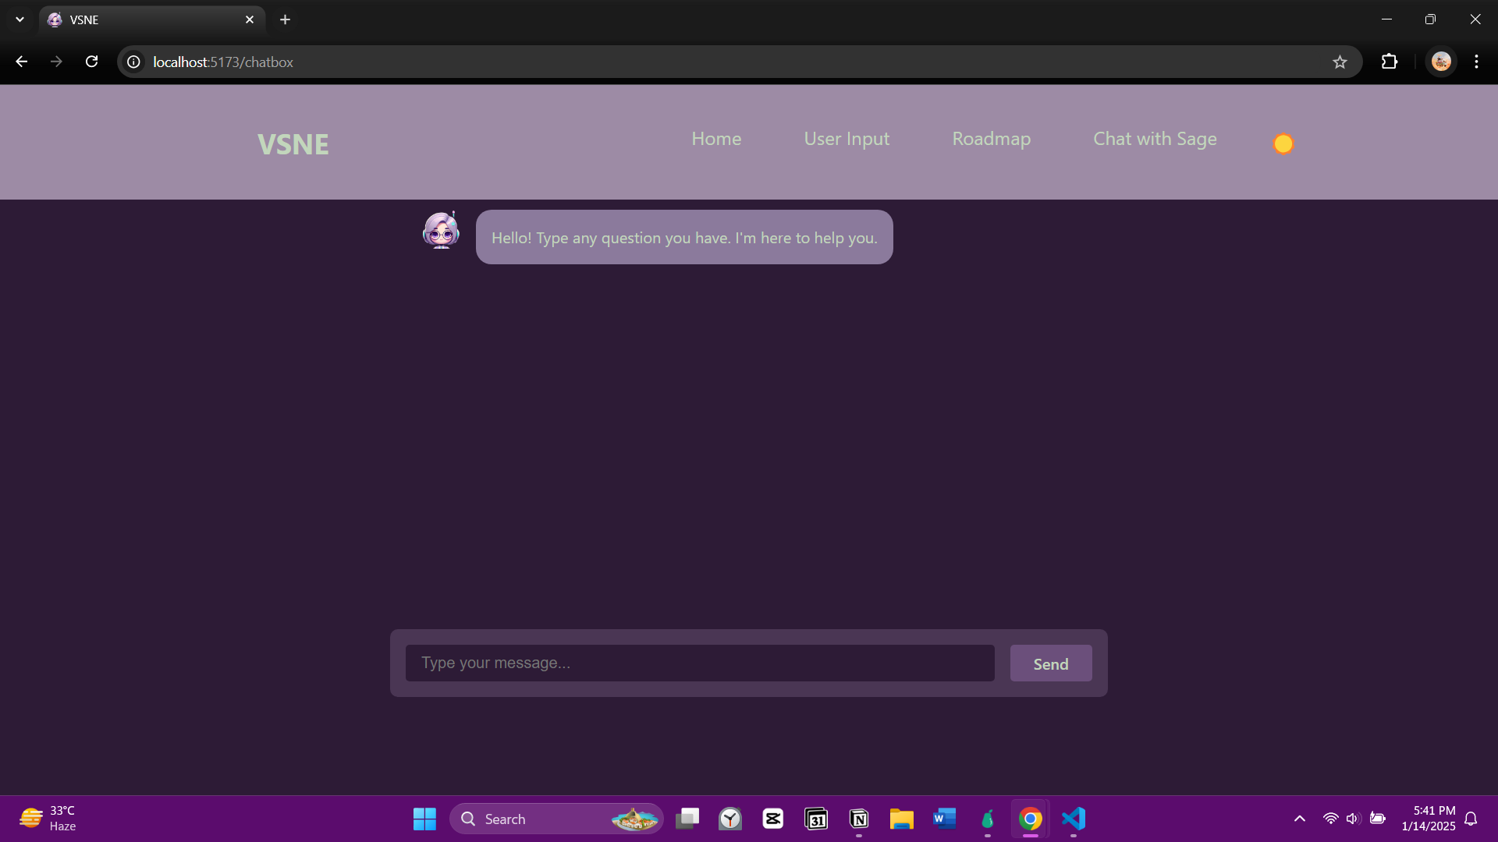Open Microsoft Word from taskbar
The height and width of the screenshot is (842, 1498).
click(944, 819)
